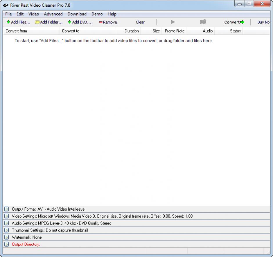
Task: Click the red Output Directory label
Action: coord(26,244)
